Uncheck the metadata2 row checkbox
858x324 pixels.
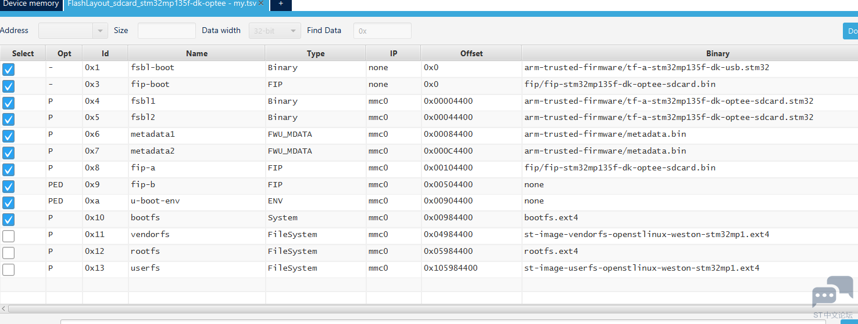click(9, 153)
